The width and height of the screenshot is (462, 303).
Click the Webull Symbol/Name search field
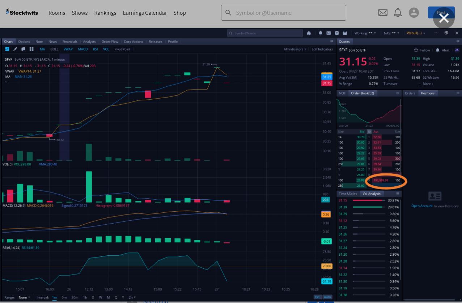tap(265, 33)
